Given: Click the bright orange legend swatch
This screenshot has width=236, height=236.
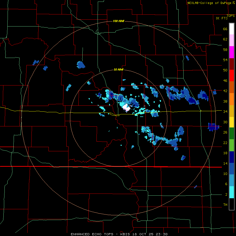Looking at the screenshot, I should [x=232, y=99].
